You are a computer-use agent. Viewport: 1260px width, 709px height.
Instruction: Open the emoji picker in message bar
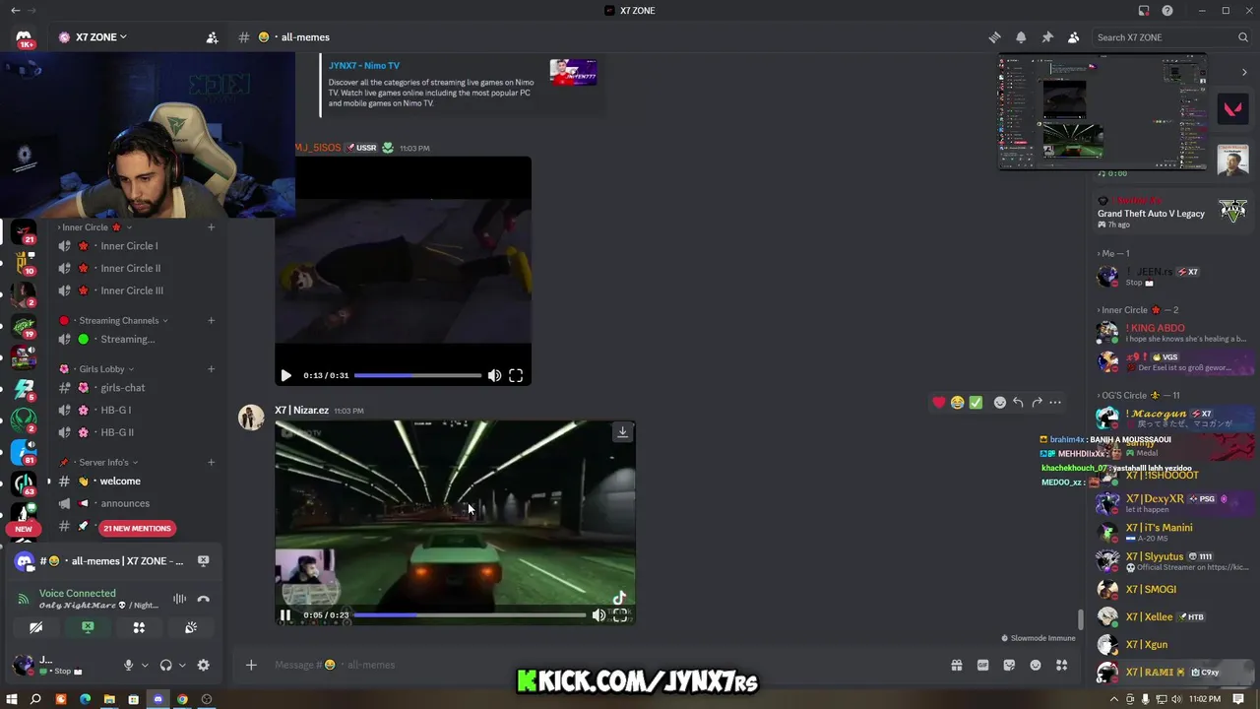pyautogui.click(x=1036, y=665)
